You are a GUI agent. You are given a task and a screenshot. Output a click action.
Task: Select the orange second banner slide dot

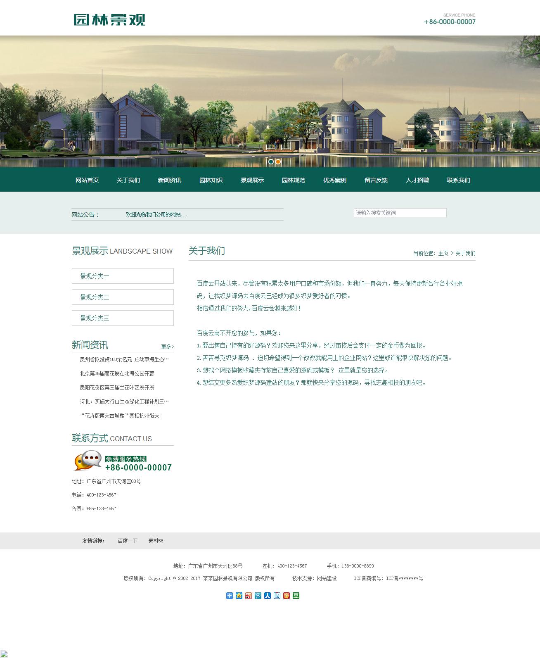[x=278, y=162]
